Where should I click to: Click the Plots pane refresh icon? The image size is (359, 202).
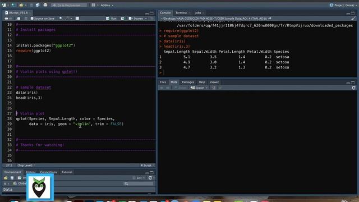coord(353,88)
